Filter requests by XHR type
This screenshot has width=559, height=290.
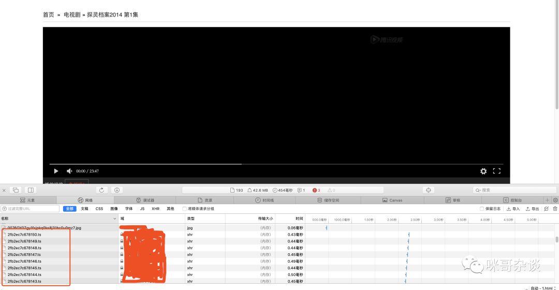click(155, 209)
